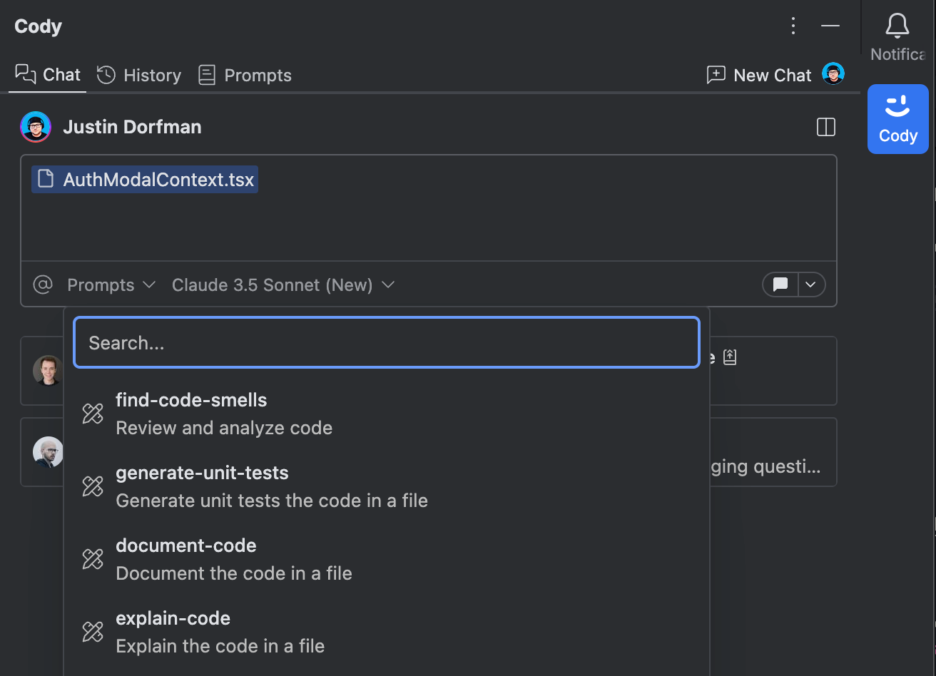Choose the generate-unit-tests prompt

(x=387, y=486)
